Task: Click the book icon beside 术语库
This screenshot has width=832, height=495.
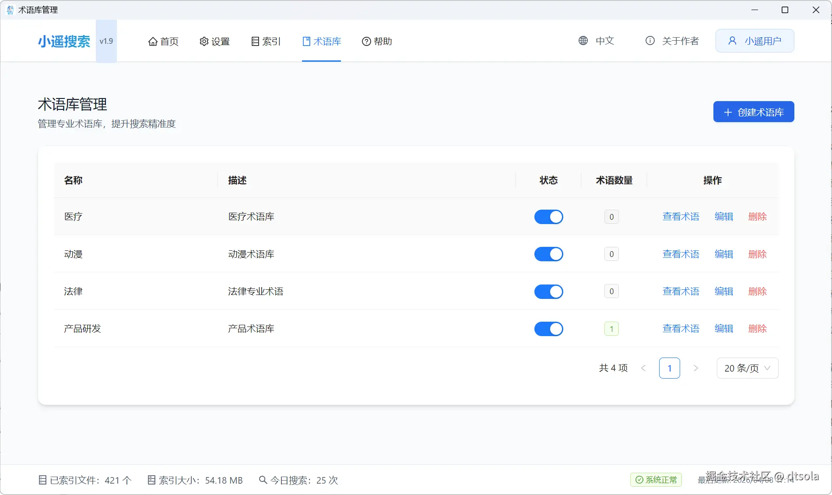Action: point(306,41)
